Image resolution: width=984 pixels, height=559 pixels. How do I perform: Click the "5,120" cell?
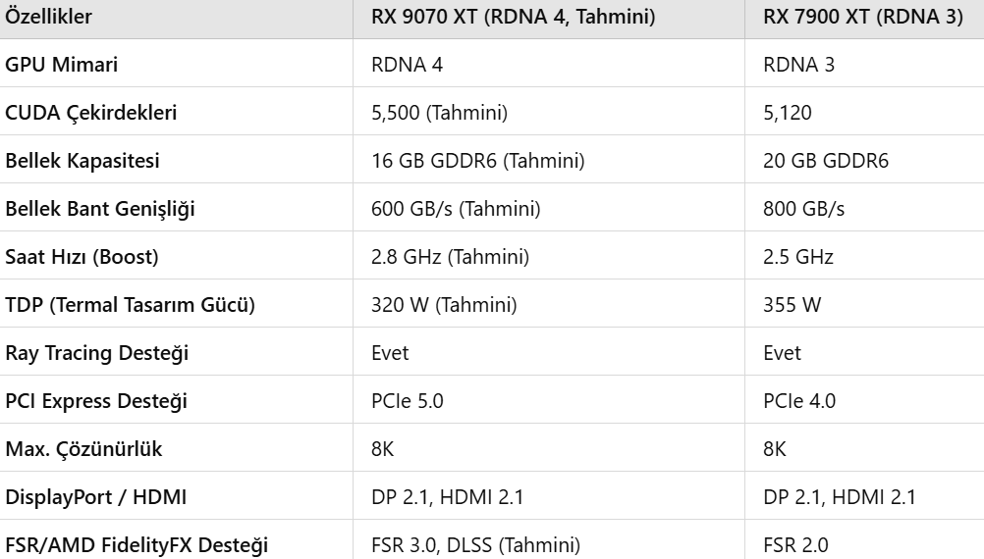click(788, 113)
